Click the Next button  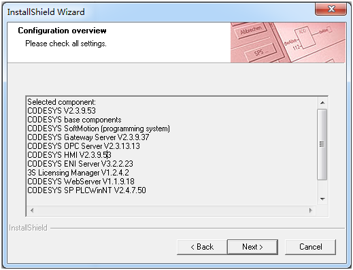(x=252, y=247)
